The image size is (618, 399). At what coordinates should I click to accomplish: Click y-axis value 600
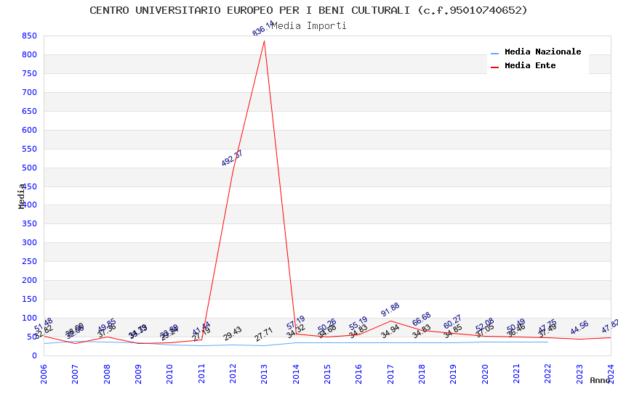(x=30, y=130)
